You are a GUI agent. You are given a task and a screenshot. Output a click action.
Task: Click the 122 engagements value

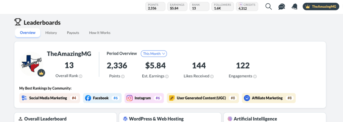click(x=243, y=66)
